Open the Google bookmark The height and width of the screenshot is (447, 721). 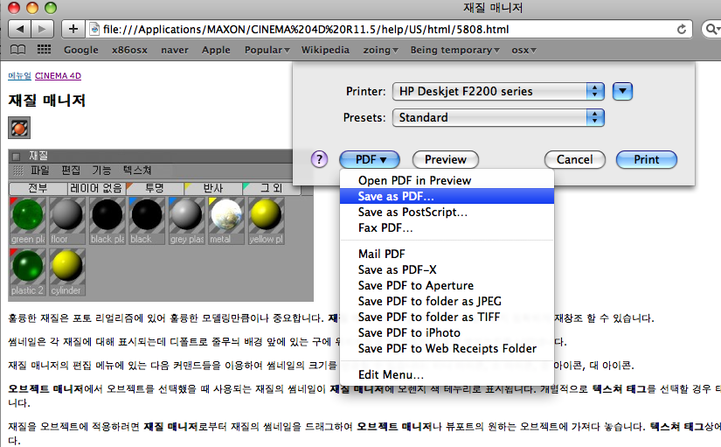(81, 50)
